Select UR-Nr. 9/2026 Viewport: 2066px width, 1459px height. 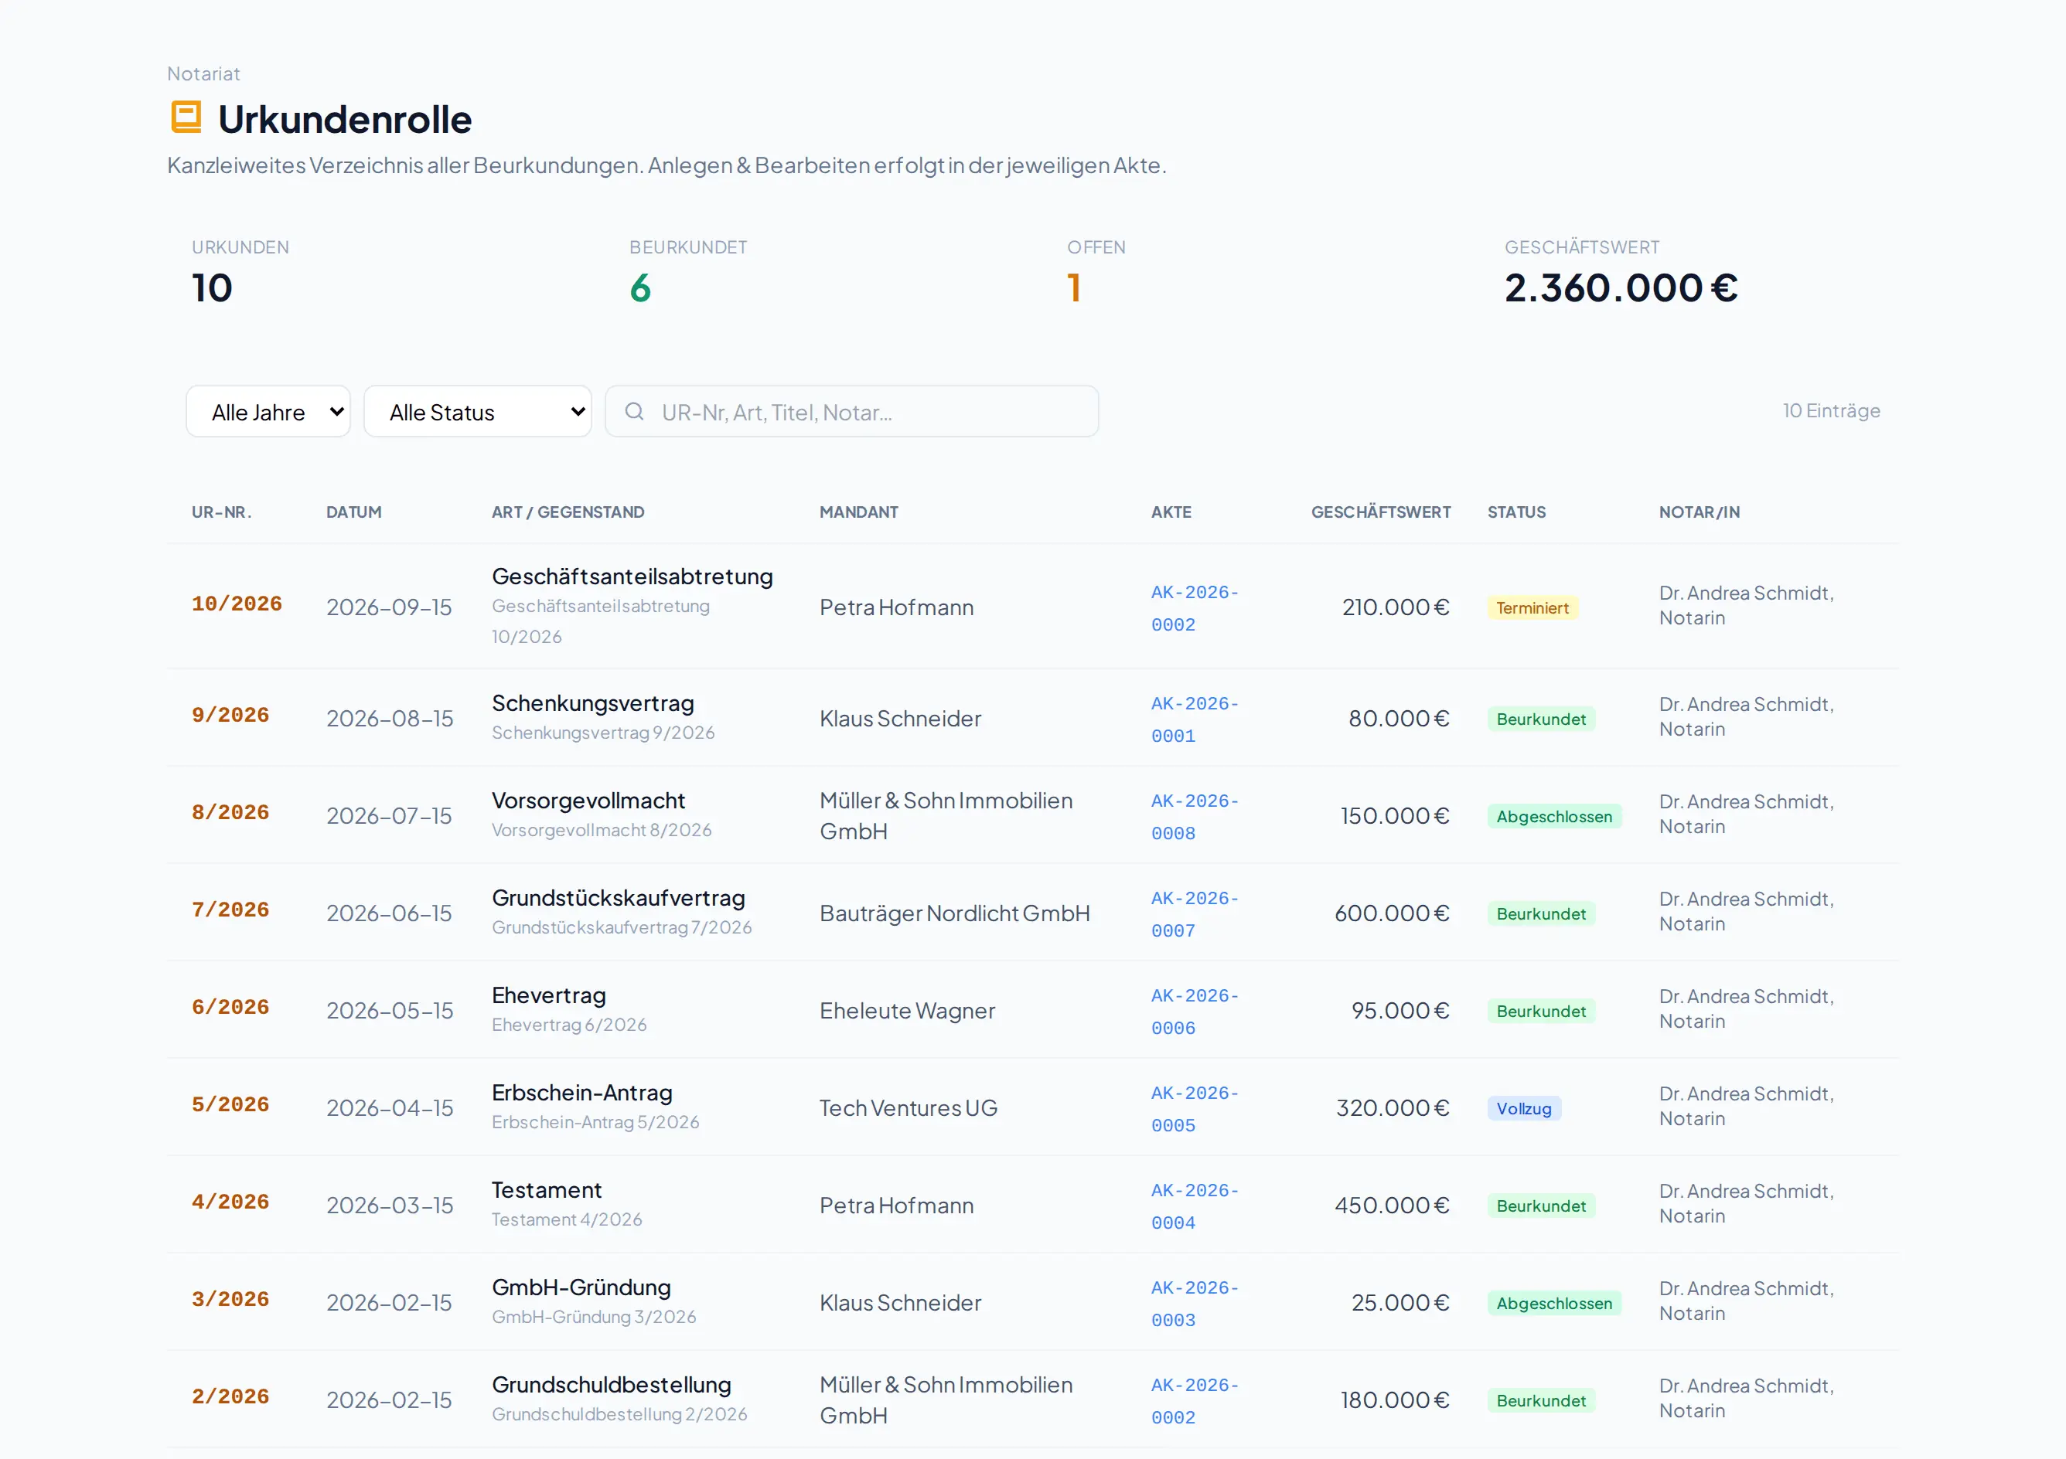(230, 715)
